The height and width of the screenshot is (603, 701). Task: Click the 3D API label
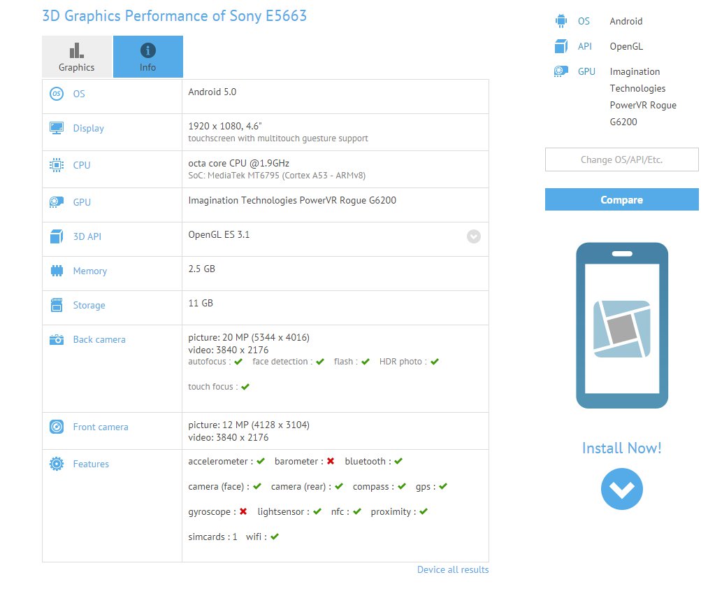point(87,236)
